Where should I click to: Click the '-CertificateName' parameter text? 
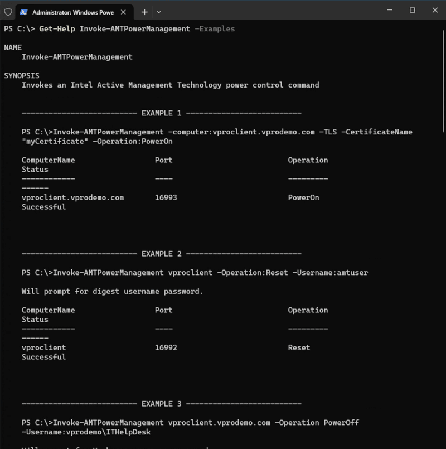click(377, 132)
